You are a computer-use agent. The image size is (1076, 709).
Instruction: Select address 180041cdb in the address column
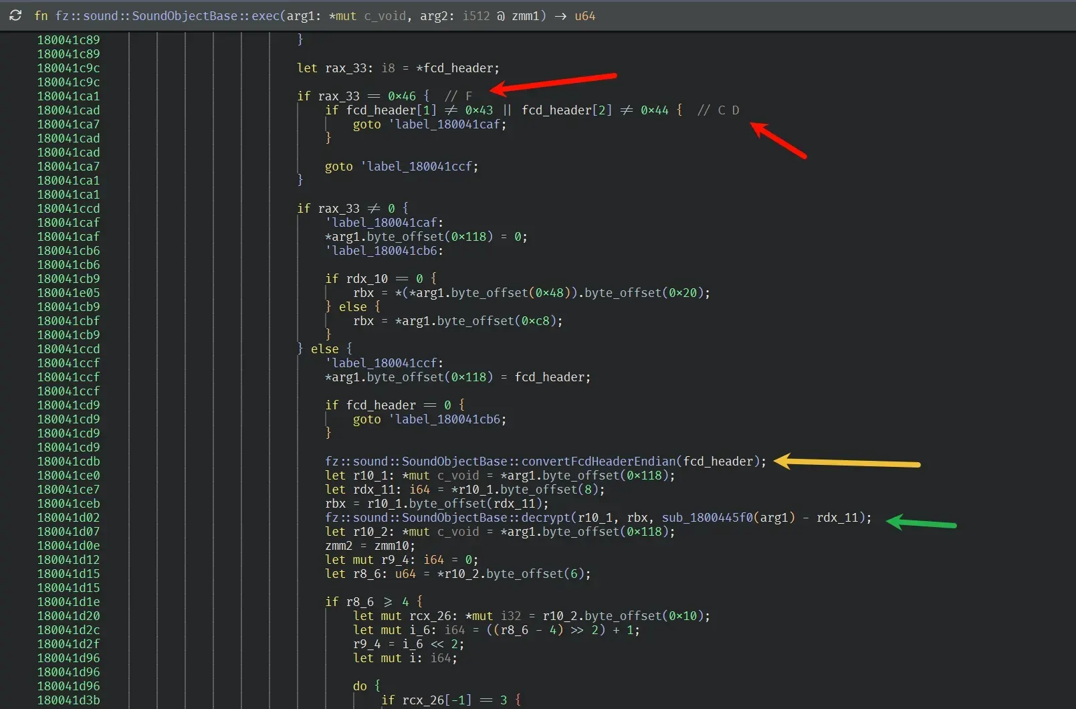click(68, 462)
